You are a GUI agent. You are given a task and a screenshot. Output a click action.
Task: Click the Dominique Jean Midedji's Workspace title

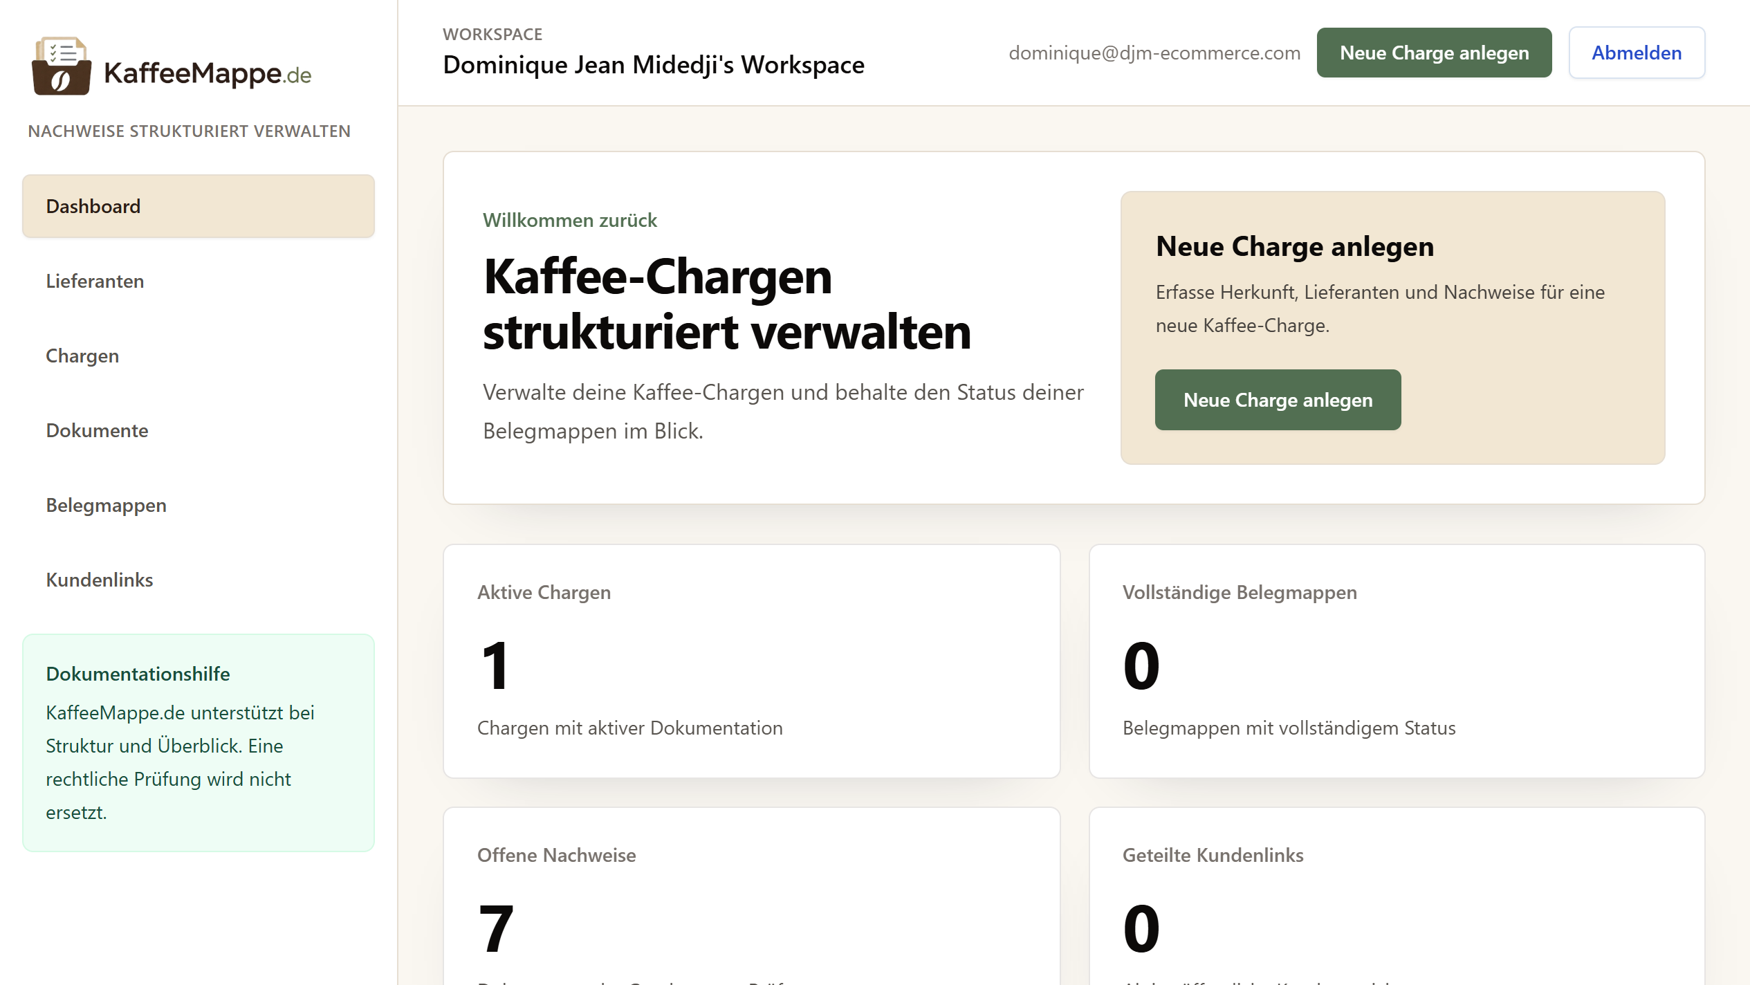(654, 64)
